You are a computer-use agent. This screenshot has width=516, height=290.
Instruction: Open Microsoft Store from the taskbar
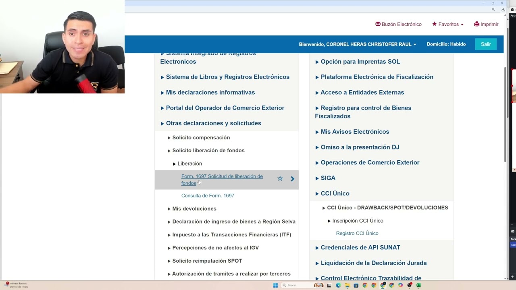pyautogui.click(x=356, y=285)
